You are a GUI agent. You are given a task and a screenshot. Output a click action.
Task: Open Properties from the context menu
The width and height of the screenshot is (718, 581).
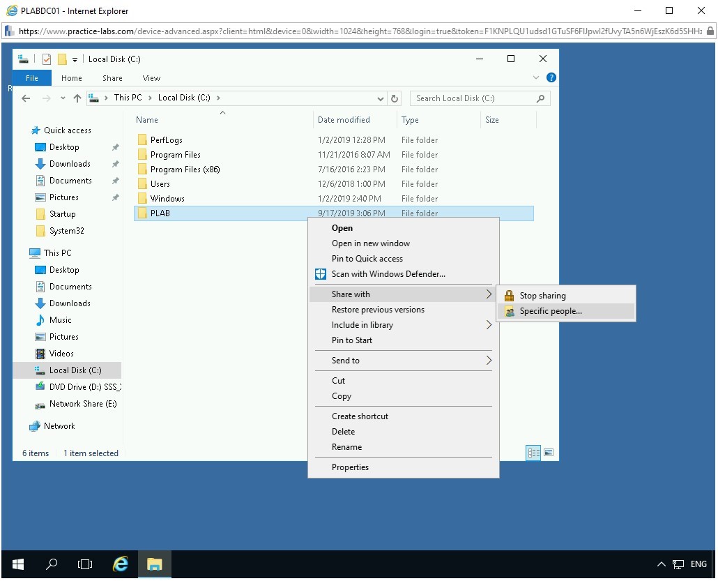click(350, 467)
